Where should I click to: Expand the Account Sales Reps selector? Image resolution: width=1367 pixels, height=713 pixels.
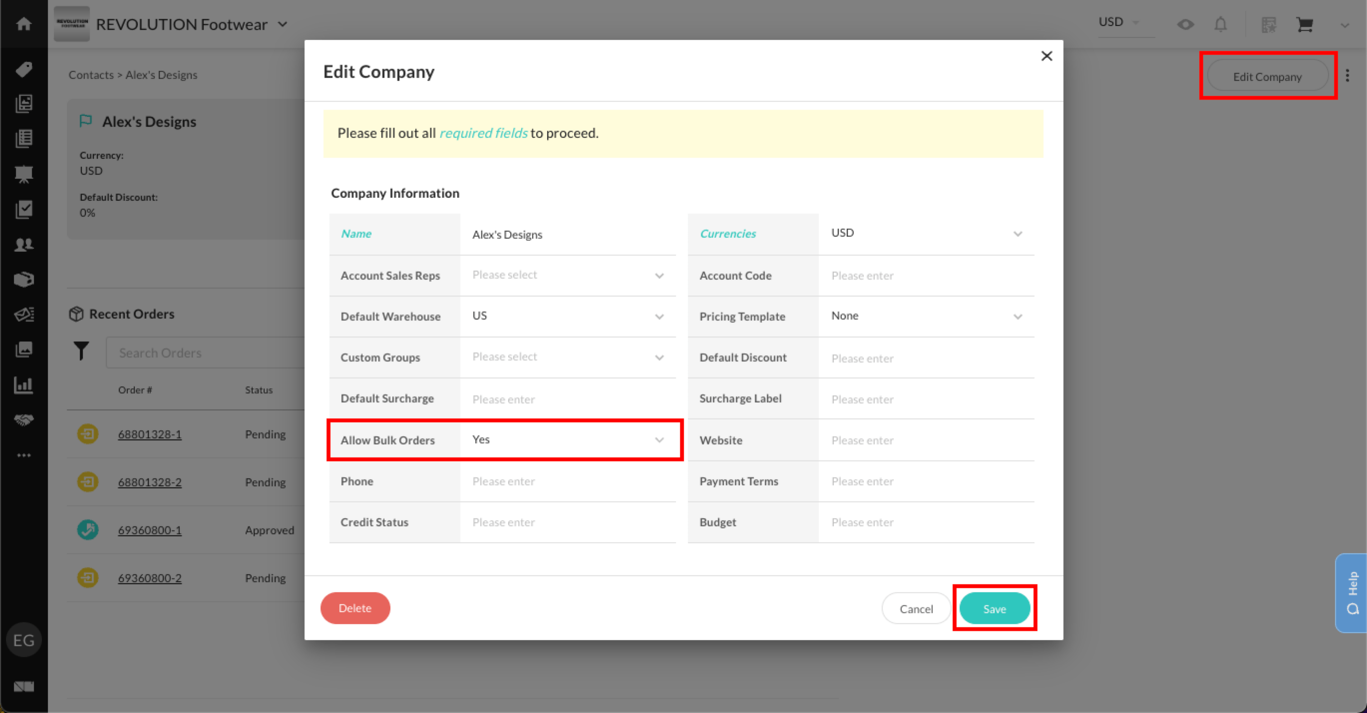568,275
